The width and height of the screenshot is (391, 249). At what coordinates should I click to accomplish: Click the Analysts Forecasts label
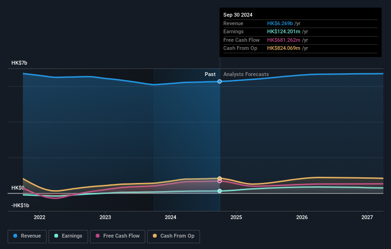(246, 74)
